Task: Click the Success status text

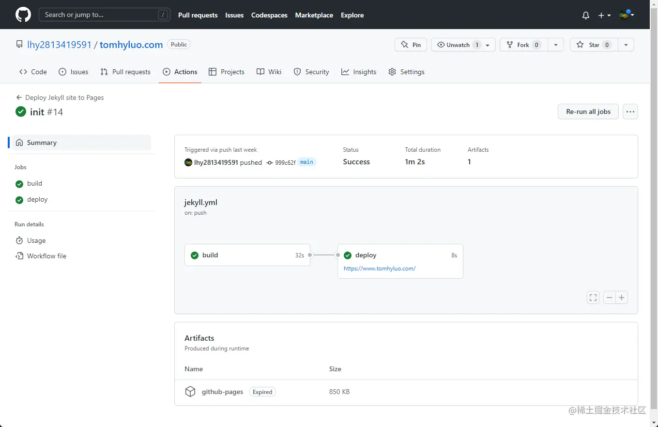Action: (x=356, y=162)
